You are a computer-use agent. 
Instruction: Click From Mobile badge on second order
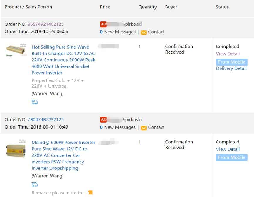[232, 157]
